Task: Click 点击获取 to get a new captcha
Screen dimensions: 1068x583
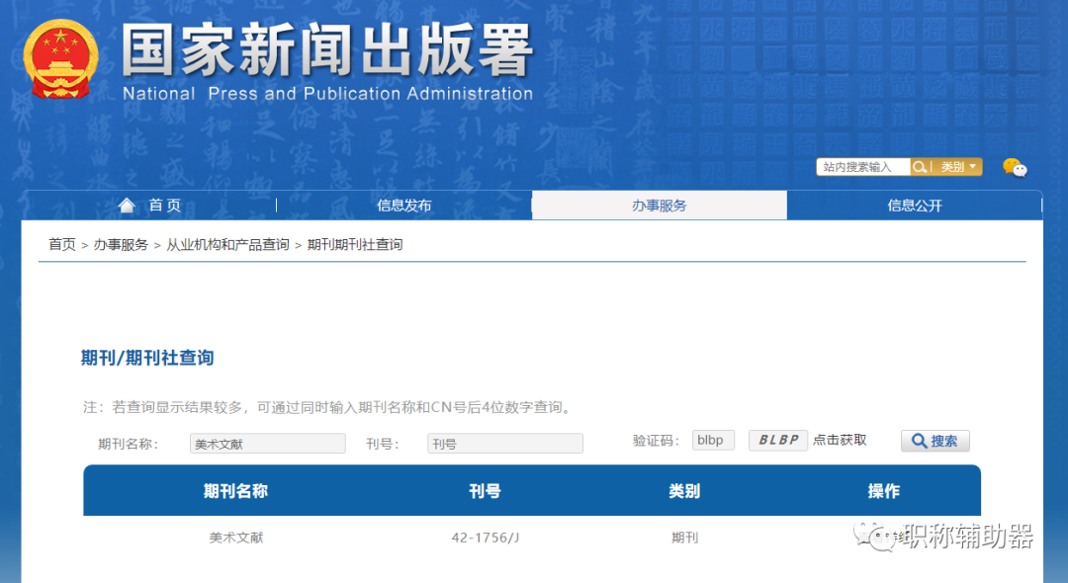Action: [x=842, y=440]
